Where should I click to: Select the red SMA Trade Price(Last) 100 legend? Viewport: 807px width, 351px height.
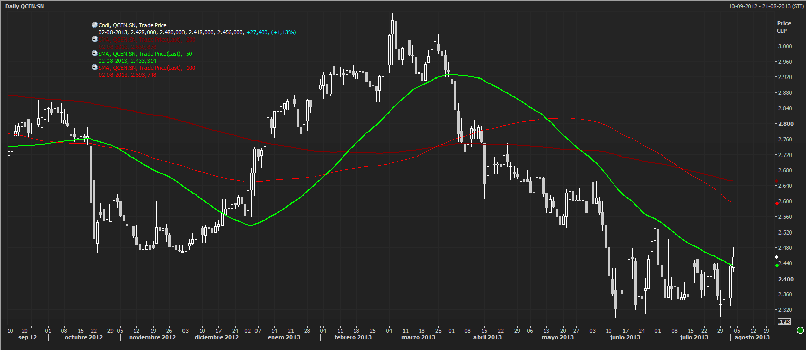click(x=146, y=68)
